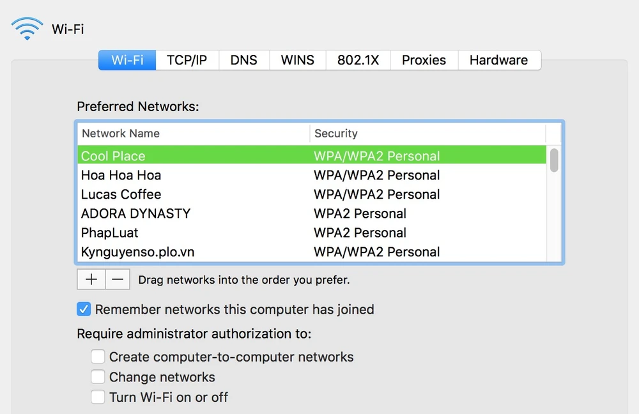Click the Wi-Fi signal icon
The height and width of the screenshot is (414, 639).
pyautogui.click(x=27, y=29)
